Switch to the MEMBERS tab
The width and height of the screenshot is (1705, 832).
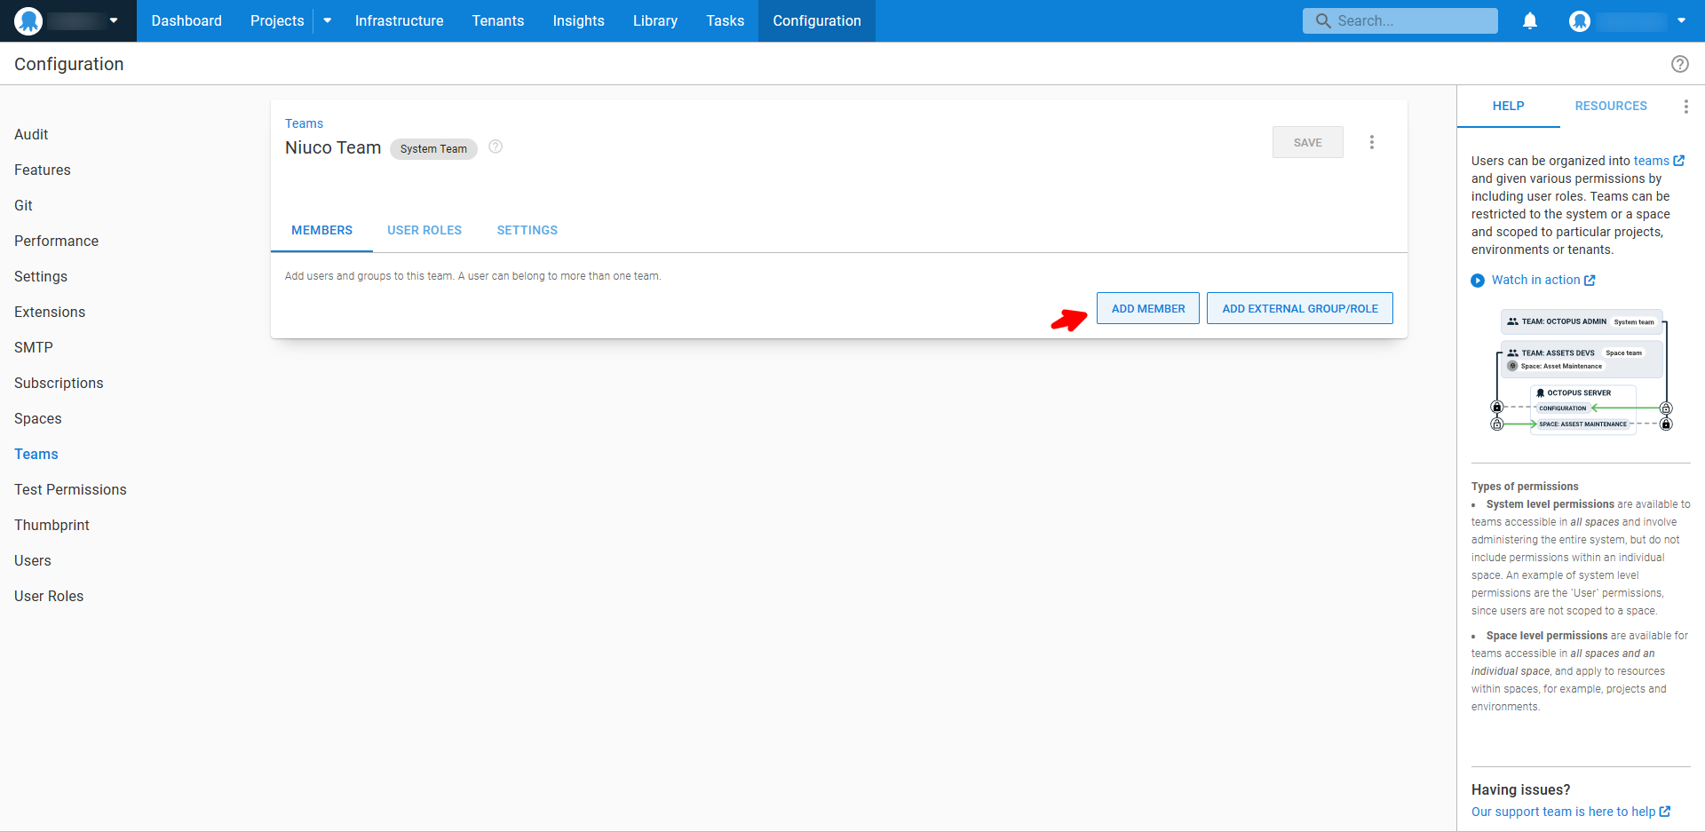coord(321,230)
